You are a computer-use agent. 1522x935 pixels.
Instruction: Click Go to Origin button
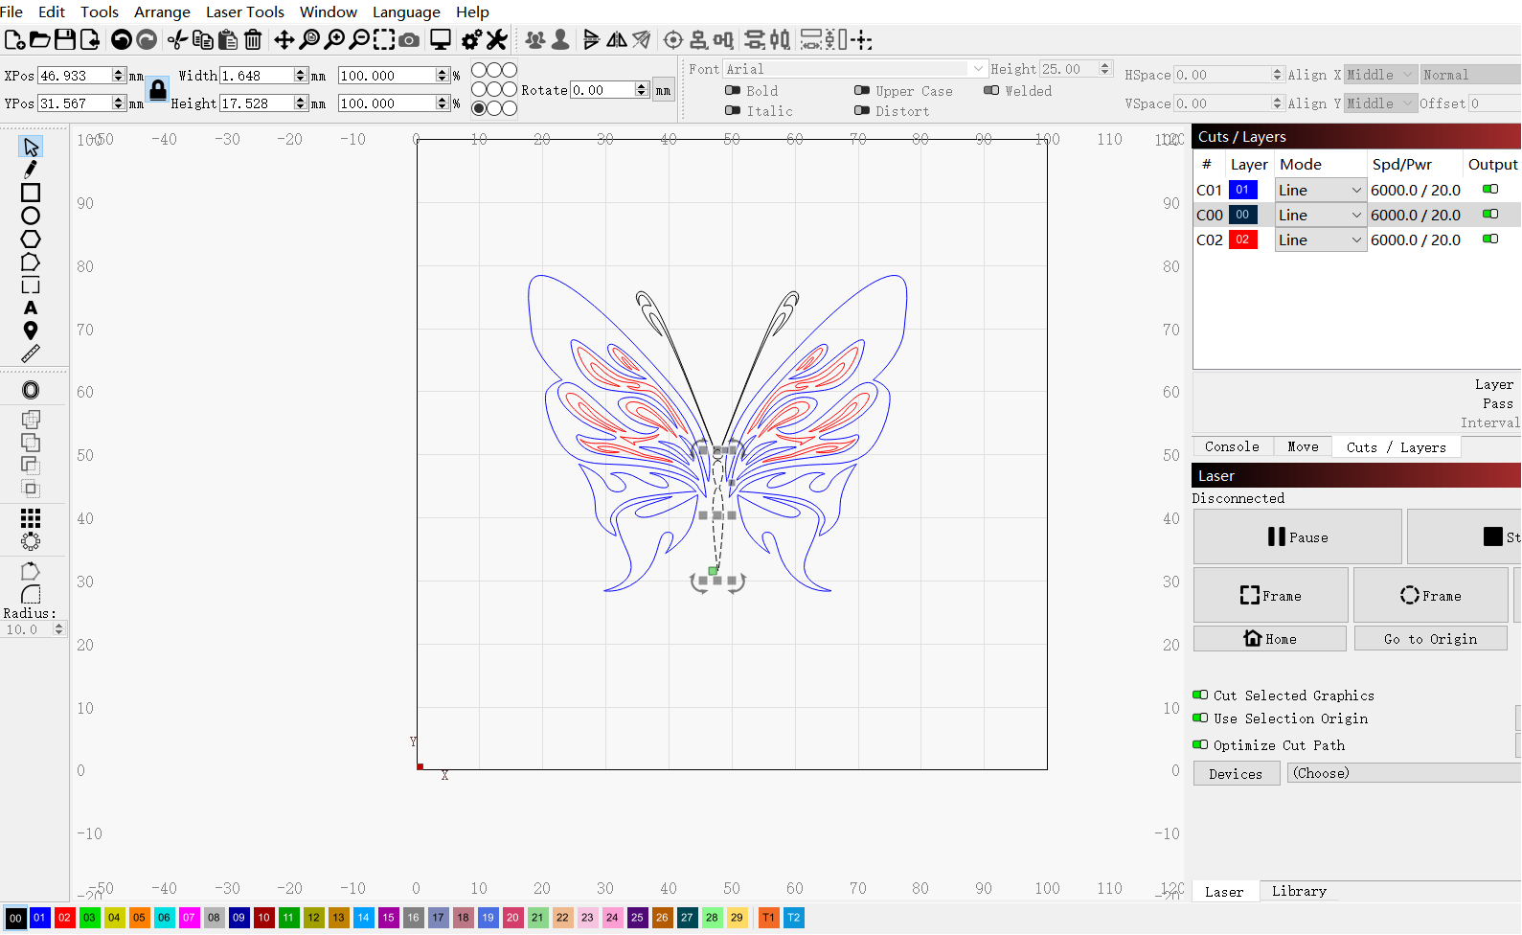[x=1431, y=639]
